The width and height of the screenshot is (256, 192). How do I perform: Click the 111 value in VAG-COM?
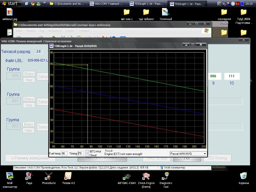click(231, 76)
